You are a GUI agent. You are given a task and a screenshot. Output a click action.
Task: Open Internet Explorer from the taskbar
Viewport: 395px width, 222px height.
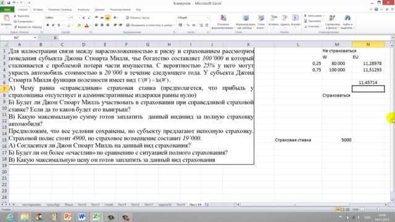coord(10,217)
